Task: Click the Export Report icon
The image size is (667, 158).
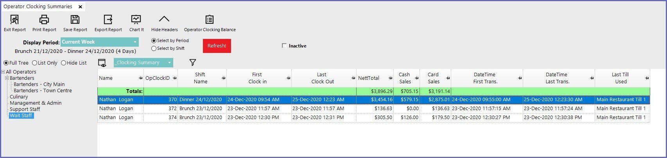Action: click(108, 20)
